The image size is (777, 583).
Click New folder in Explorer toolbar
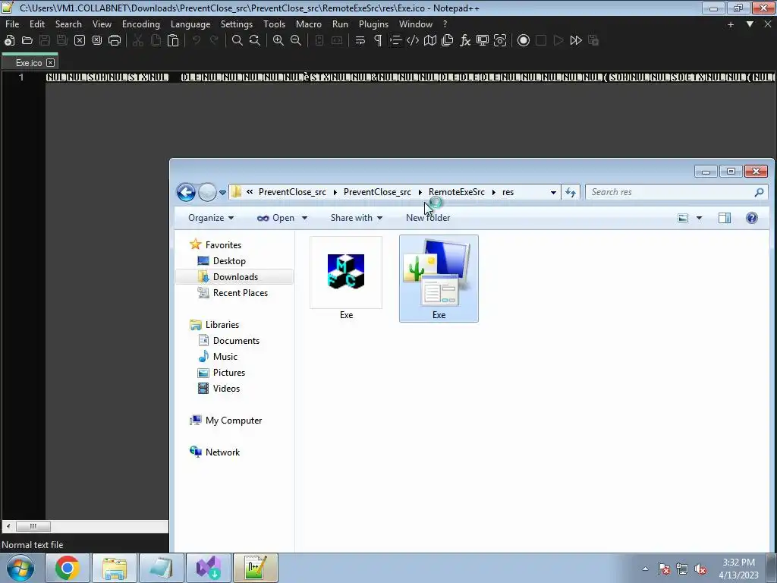(x=428, y=218)
